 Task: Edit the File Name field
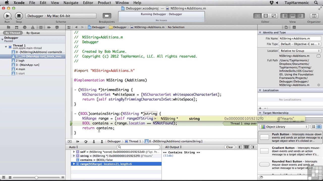300,38
